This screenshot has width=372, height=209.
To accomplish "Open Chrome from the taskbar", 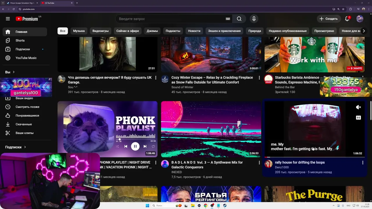I will click(205, 206).
